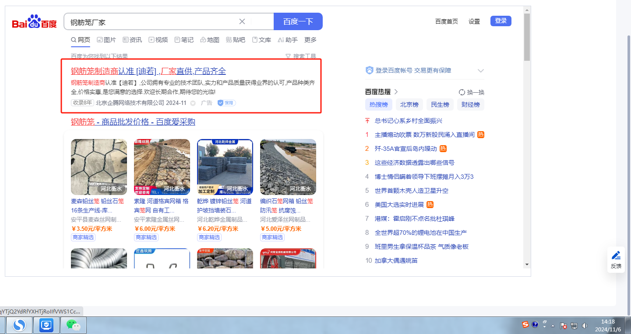Image resolution: width=631 pixels, height=334 pixels.
Task: Switch to the 笔记 tab
Action: [184, 40]
